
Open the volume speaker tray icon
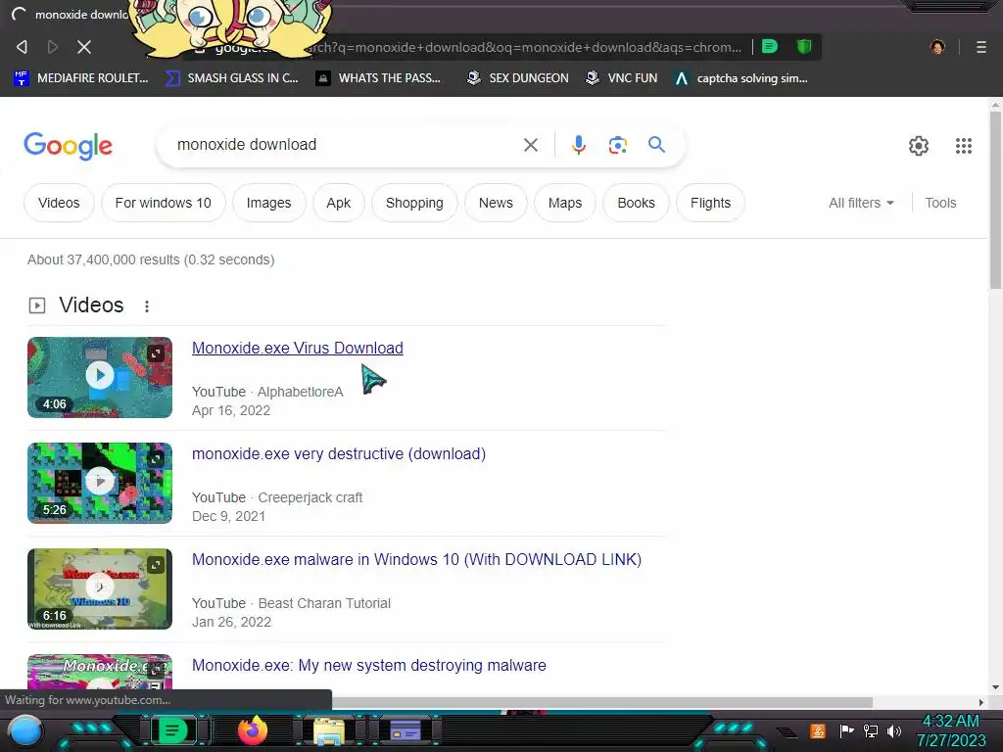coord(894,730)
